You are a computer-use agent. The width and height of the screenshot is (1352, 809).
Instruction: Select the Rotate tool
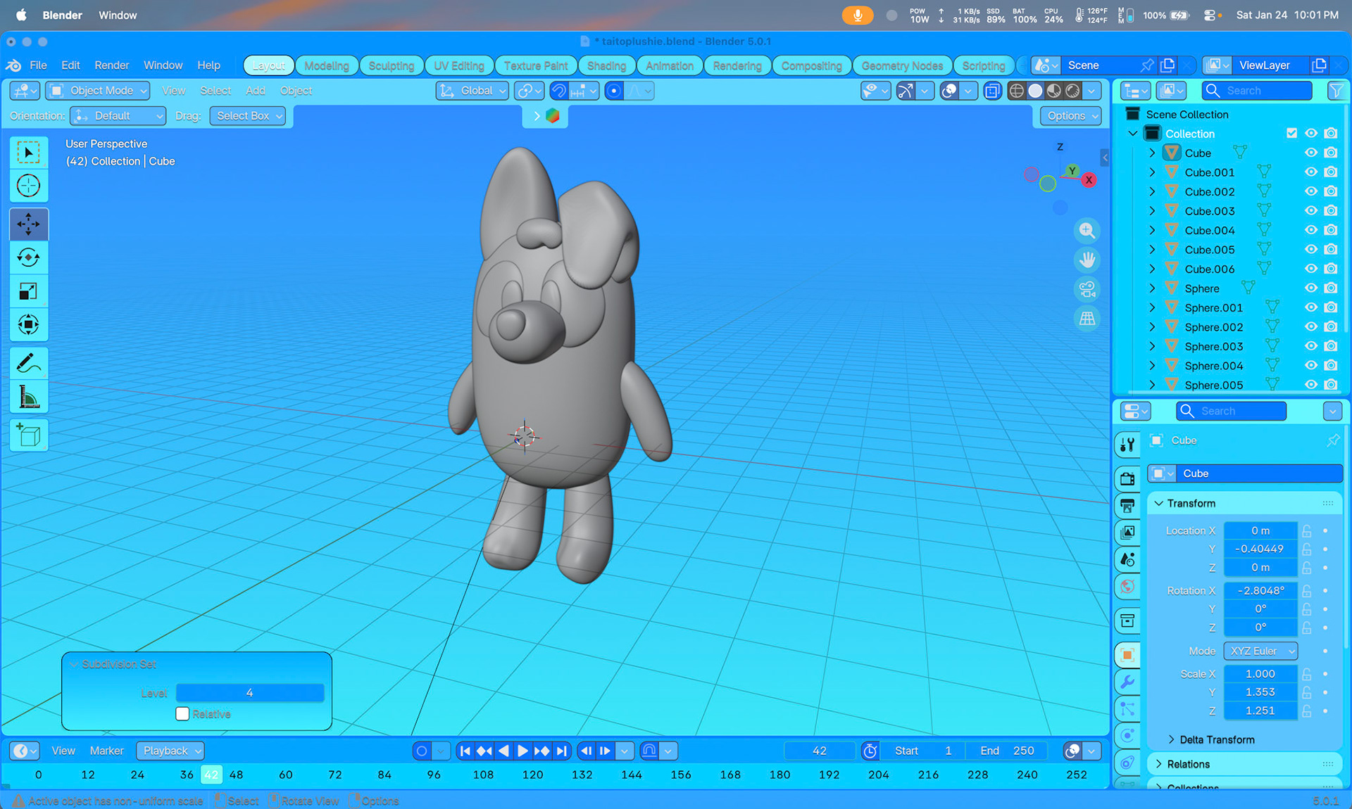(x=28, y=257)
